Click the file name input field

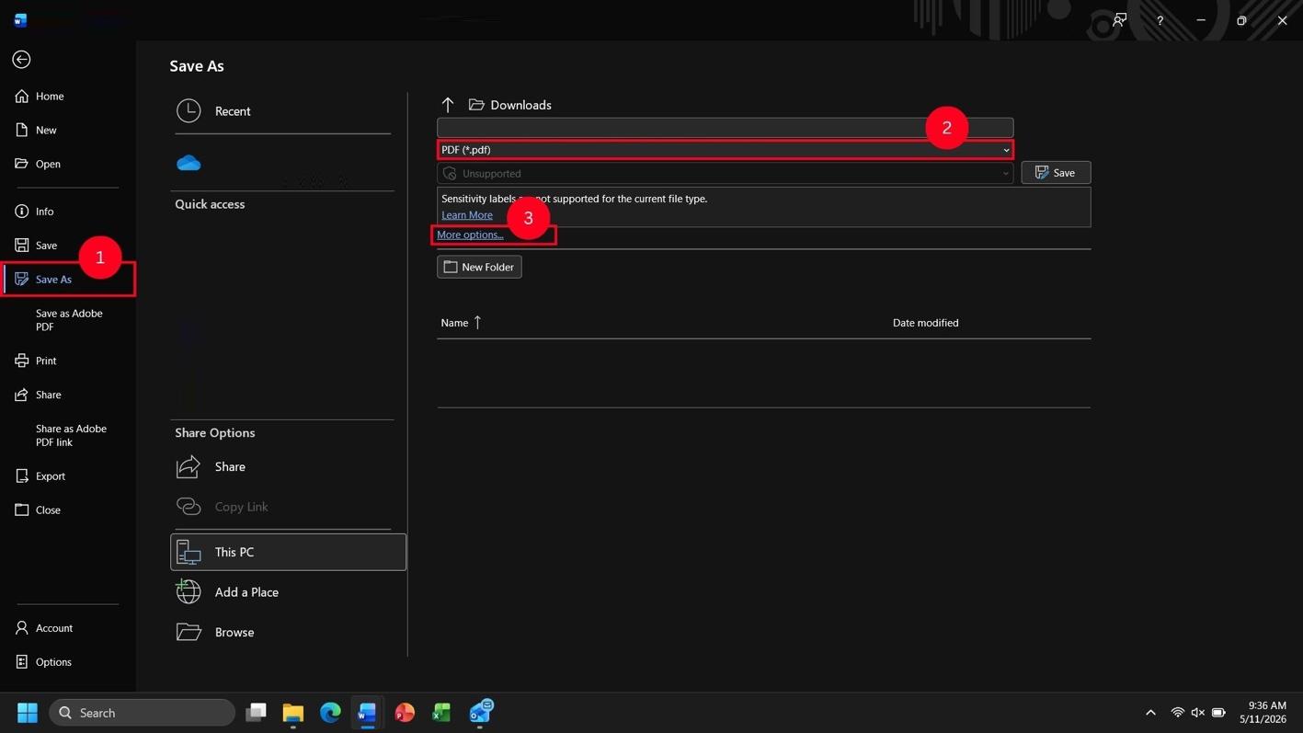(725, 127)
